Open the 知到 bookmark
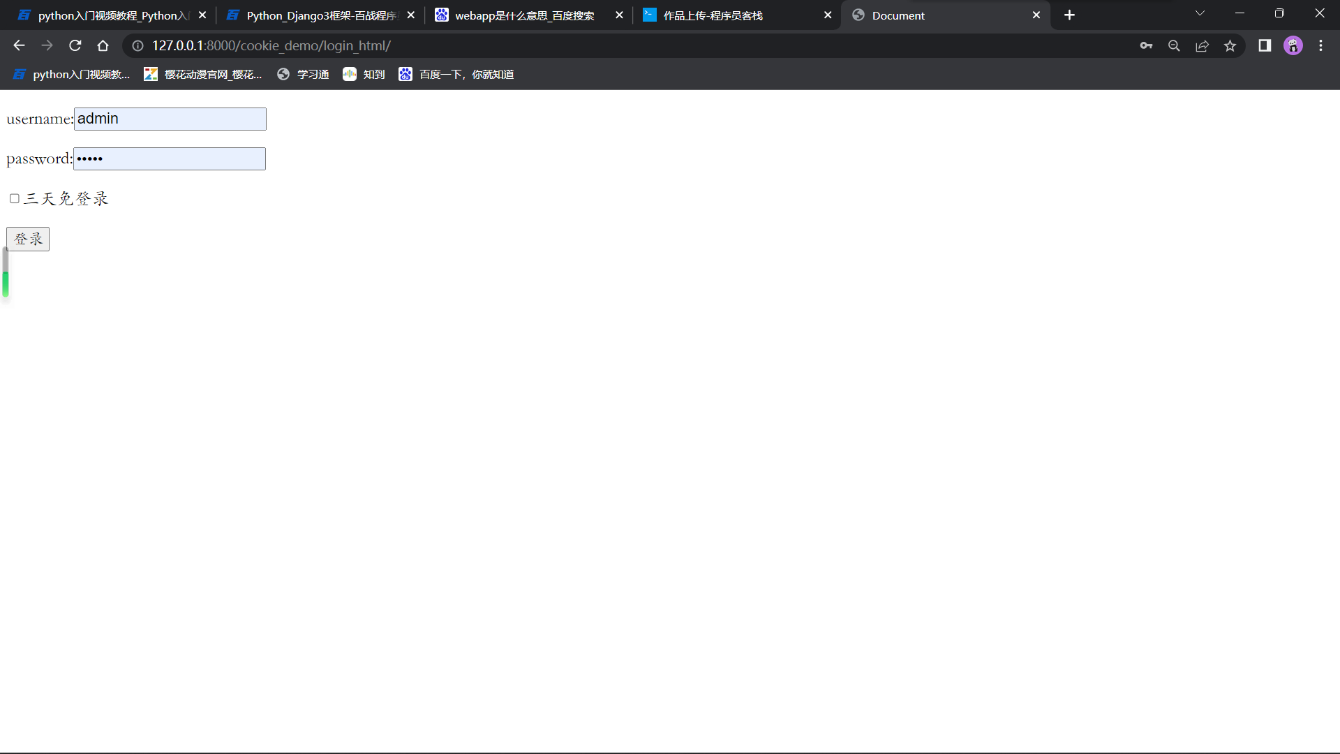 [364, 74]
